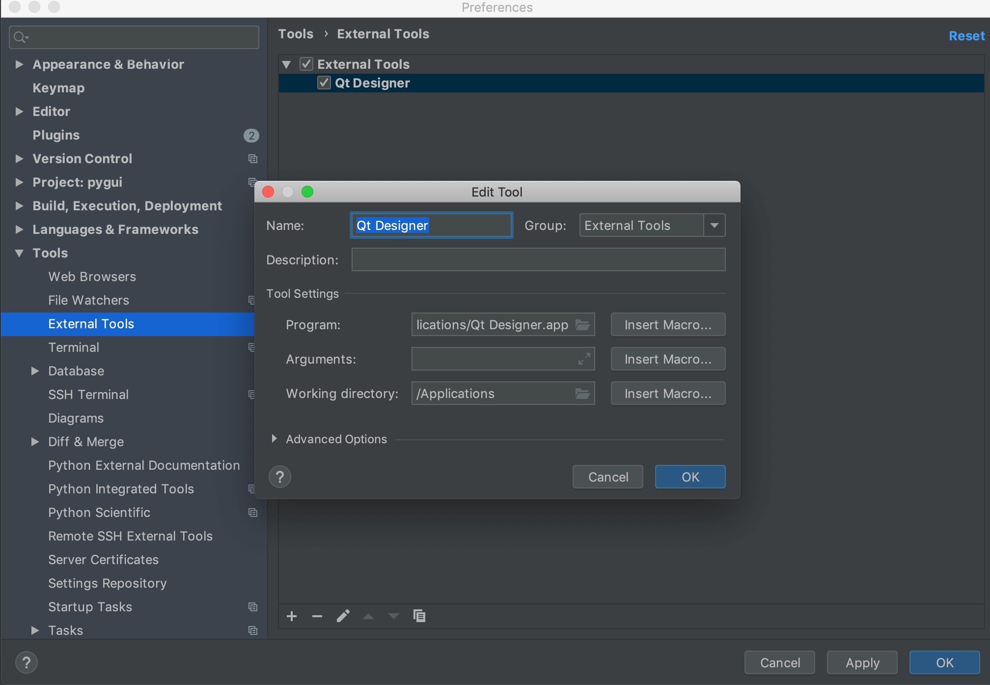Click OK in Preferences window
Viewport: 990px width, 685px height.
[x=944, y=663]
